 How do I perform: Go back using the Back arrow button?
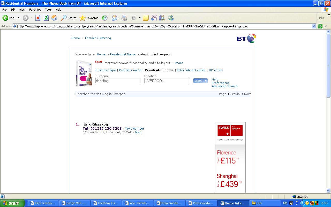point(9,18)
